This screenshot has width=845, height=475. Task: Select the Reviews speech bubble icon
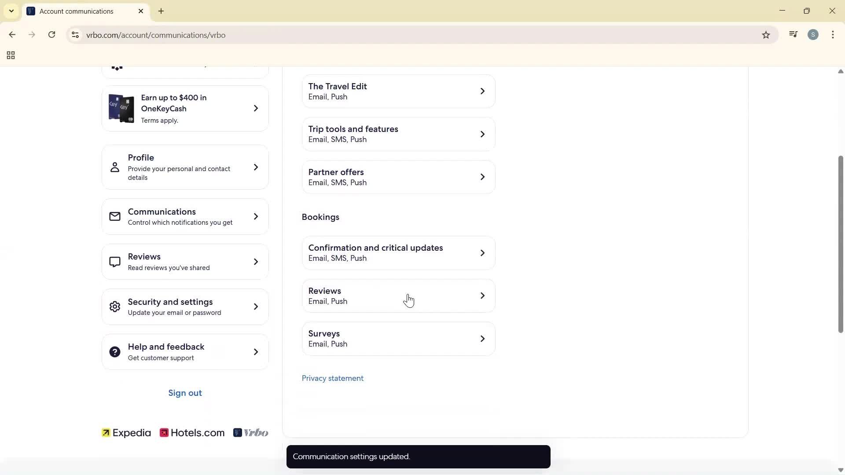(x=114, y=261)
